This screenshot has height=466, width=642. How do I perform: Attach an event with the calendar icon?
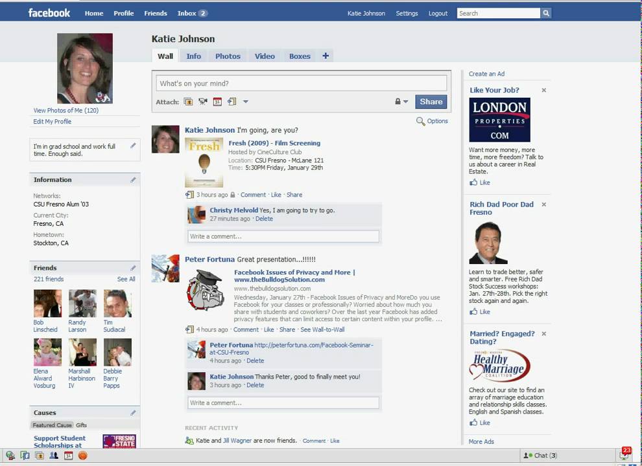217,102
